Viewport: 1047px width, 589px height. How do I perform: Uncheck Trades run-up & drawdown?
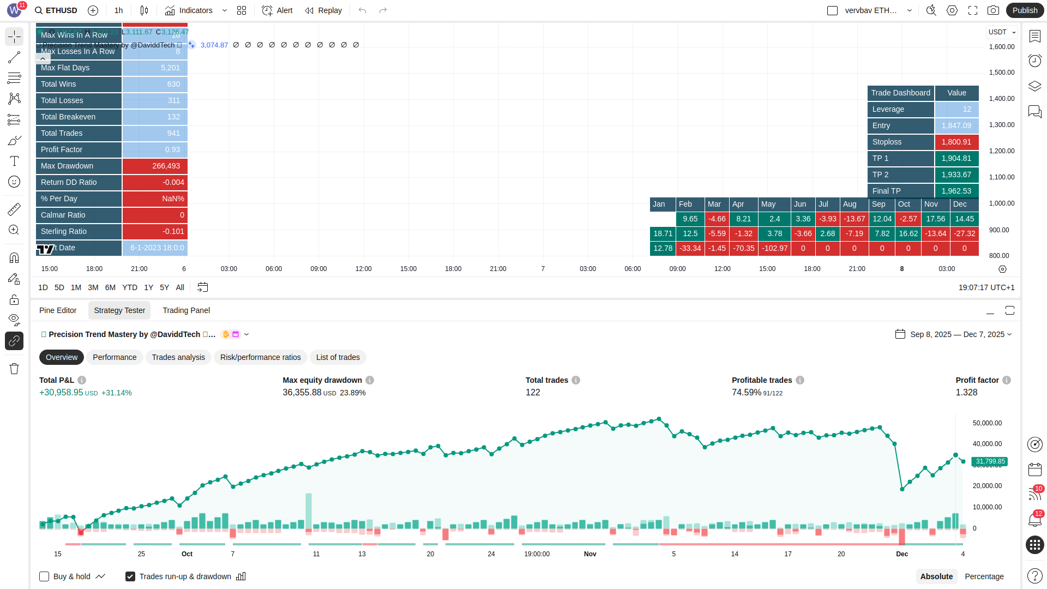tap(130, 576)
